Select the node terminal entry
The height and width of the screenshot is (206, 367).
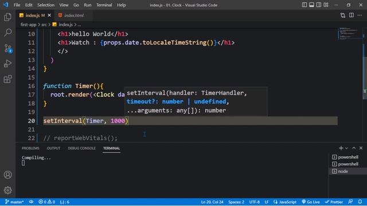tap(348, 171)
